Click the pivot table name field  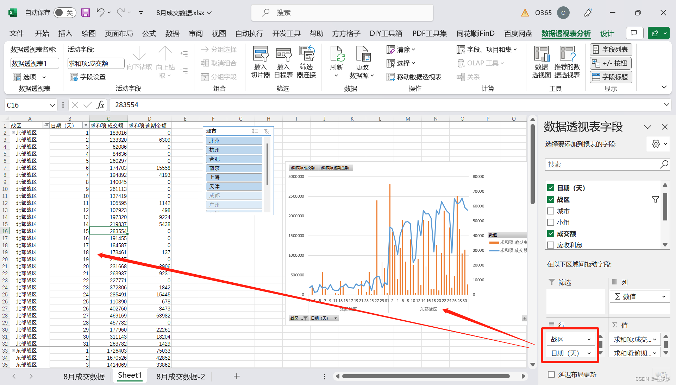pyautogui.click(x=35, y=63)
